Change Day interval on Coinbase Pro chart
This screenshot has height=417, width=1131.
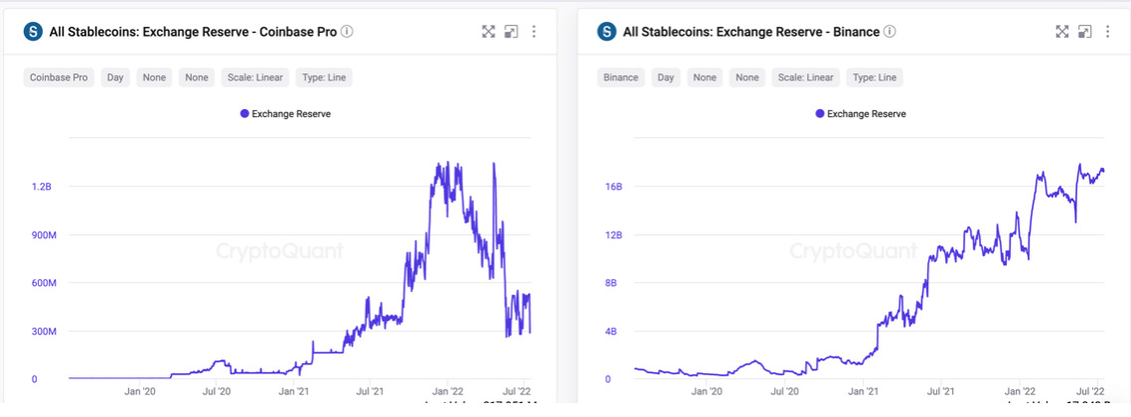115,77
